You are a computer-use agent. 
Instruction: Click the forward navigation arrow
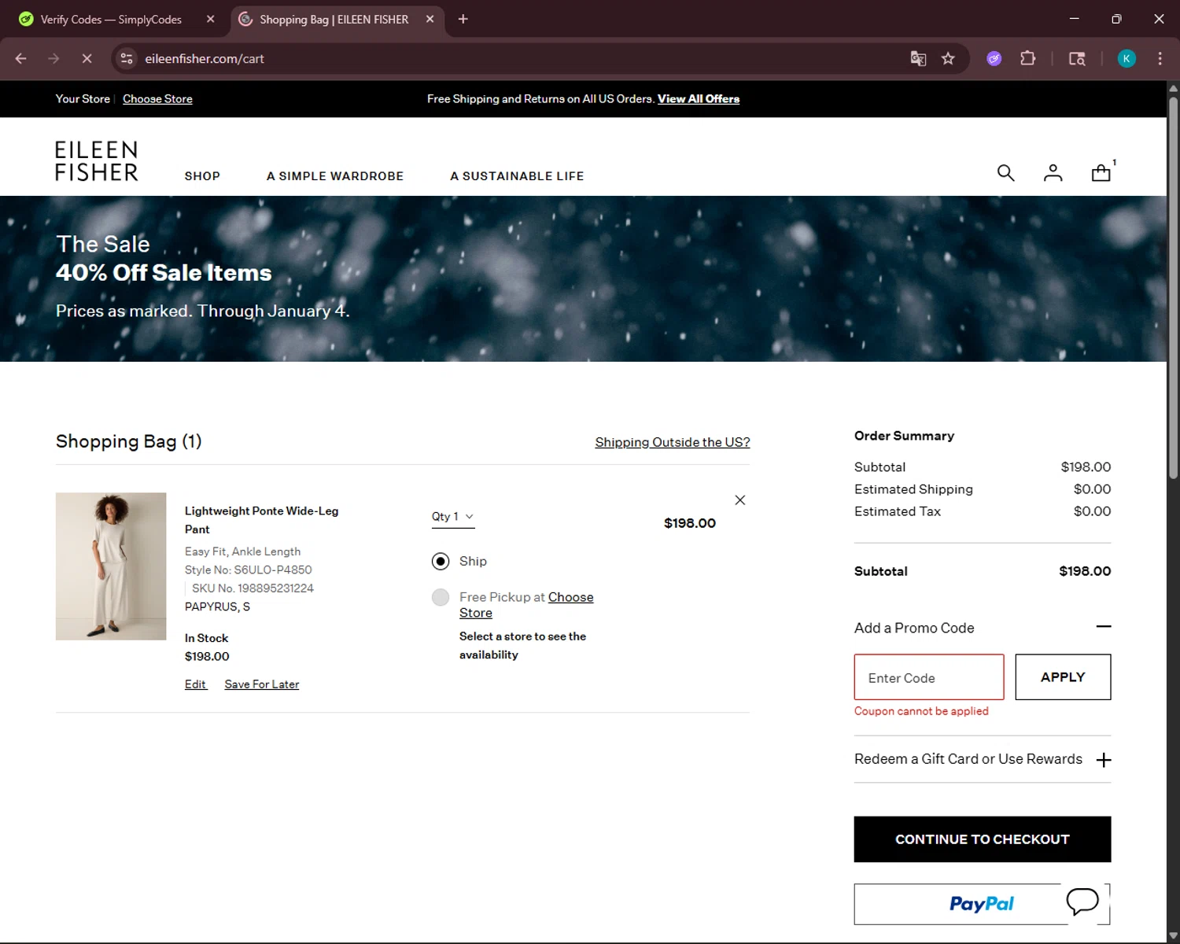[53, 58]
